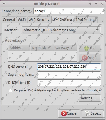
Task: Click the keys icon on Save
Action: pos(88,113)
